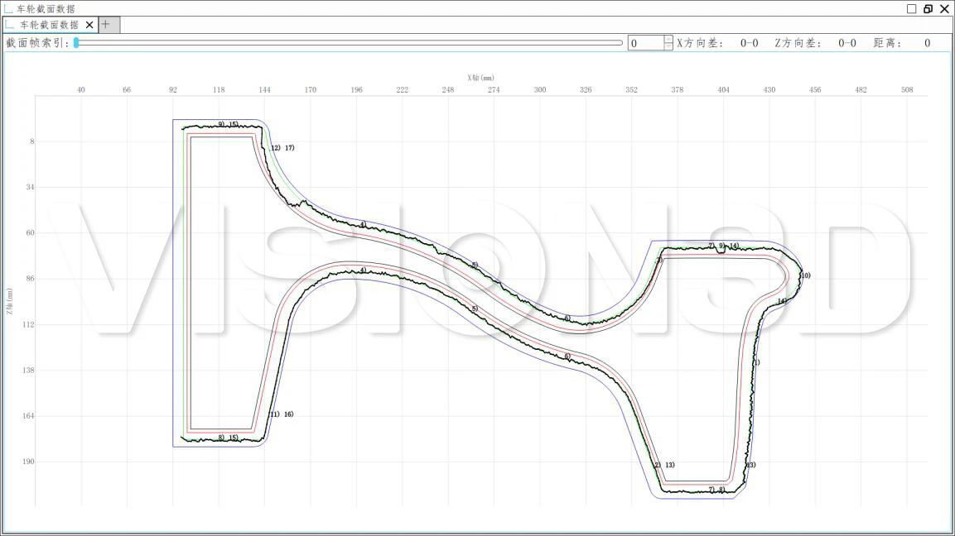Click the X方向差 readout label

click(700, 43)
